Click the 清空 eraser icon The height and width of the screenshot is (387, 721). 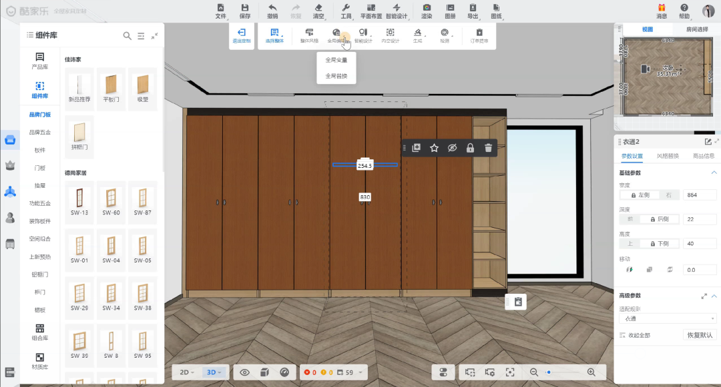[318, 11]
